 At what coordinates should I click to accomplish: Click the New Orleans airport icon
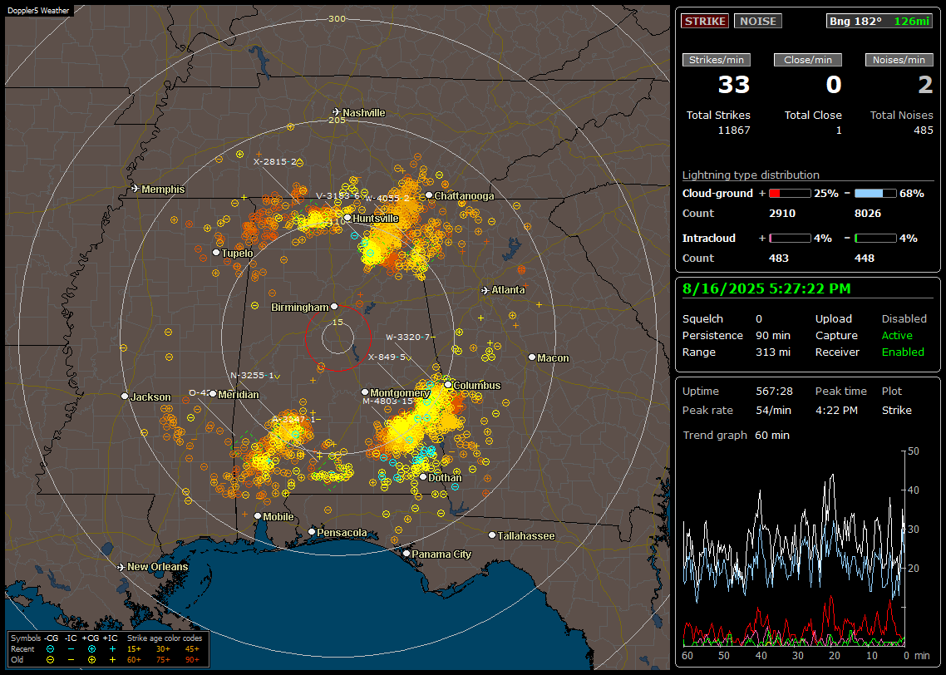pyautogui.click(x=121, y=567)
